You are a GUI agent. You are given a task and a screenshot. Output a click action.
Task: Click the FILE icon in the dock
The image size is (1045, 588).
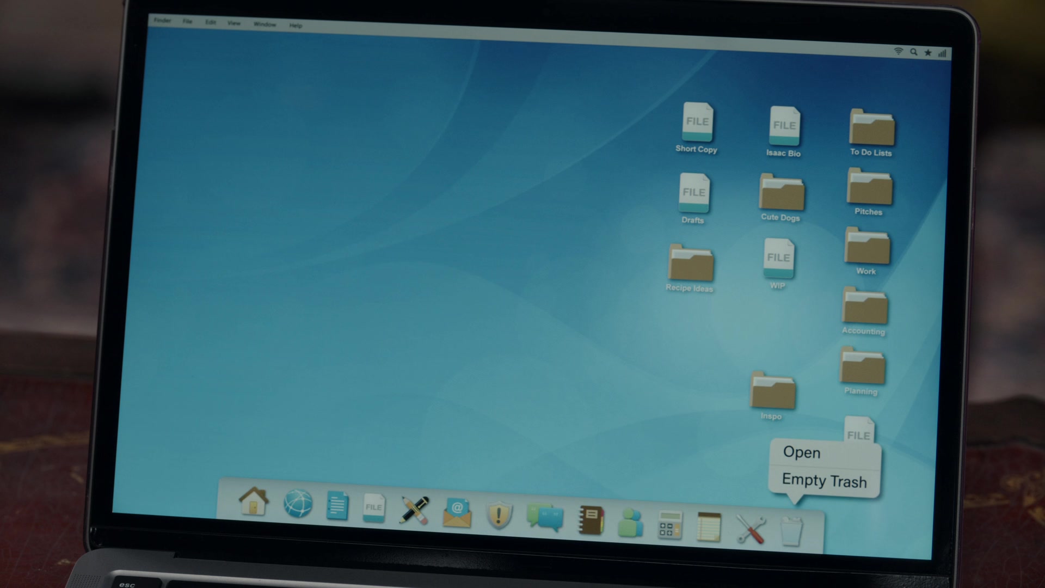(x=374, y=508)
